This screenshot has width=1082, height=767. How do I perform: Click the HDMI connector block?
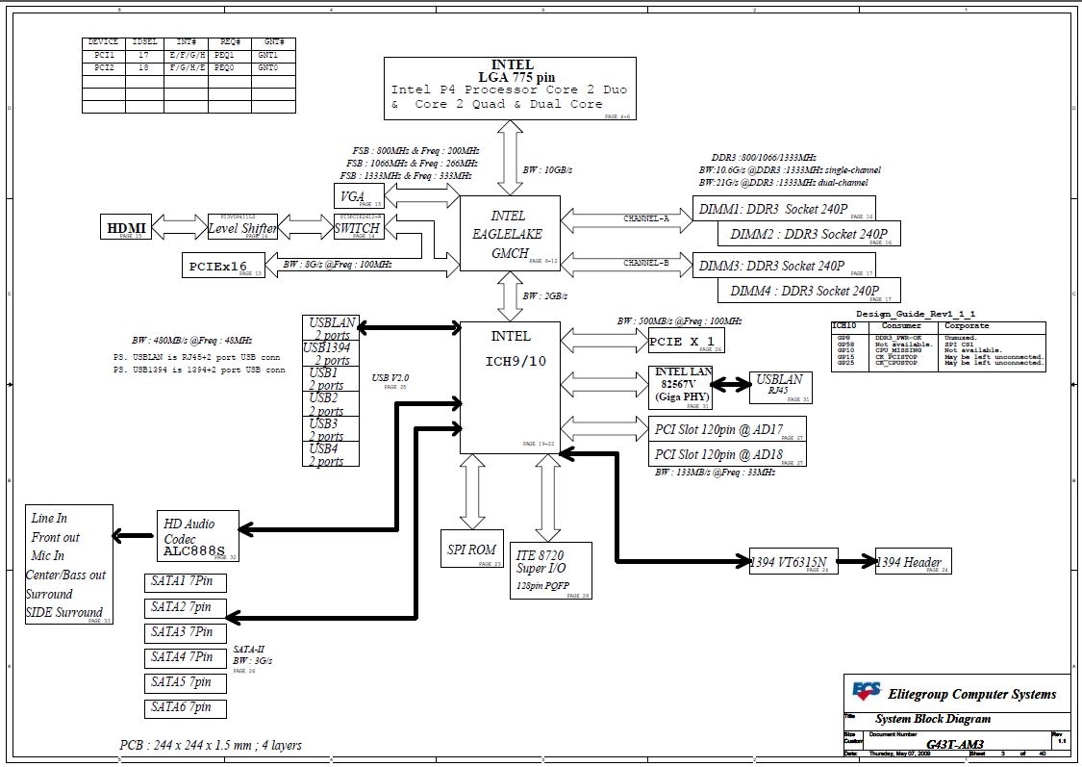(126, 228)
